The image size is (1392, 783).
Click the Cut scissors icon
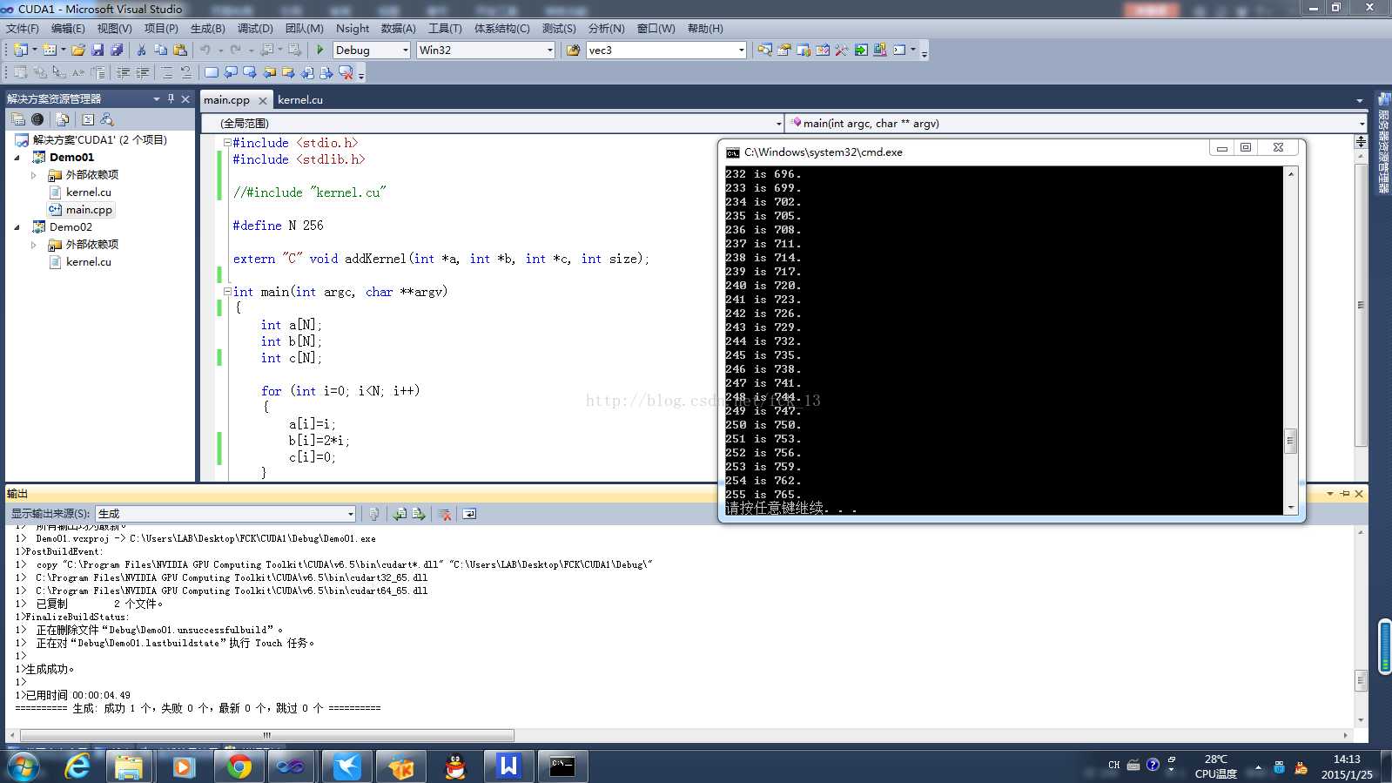[141, 50]
